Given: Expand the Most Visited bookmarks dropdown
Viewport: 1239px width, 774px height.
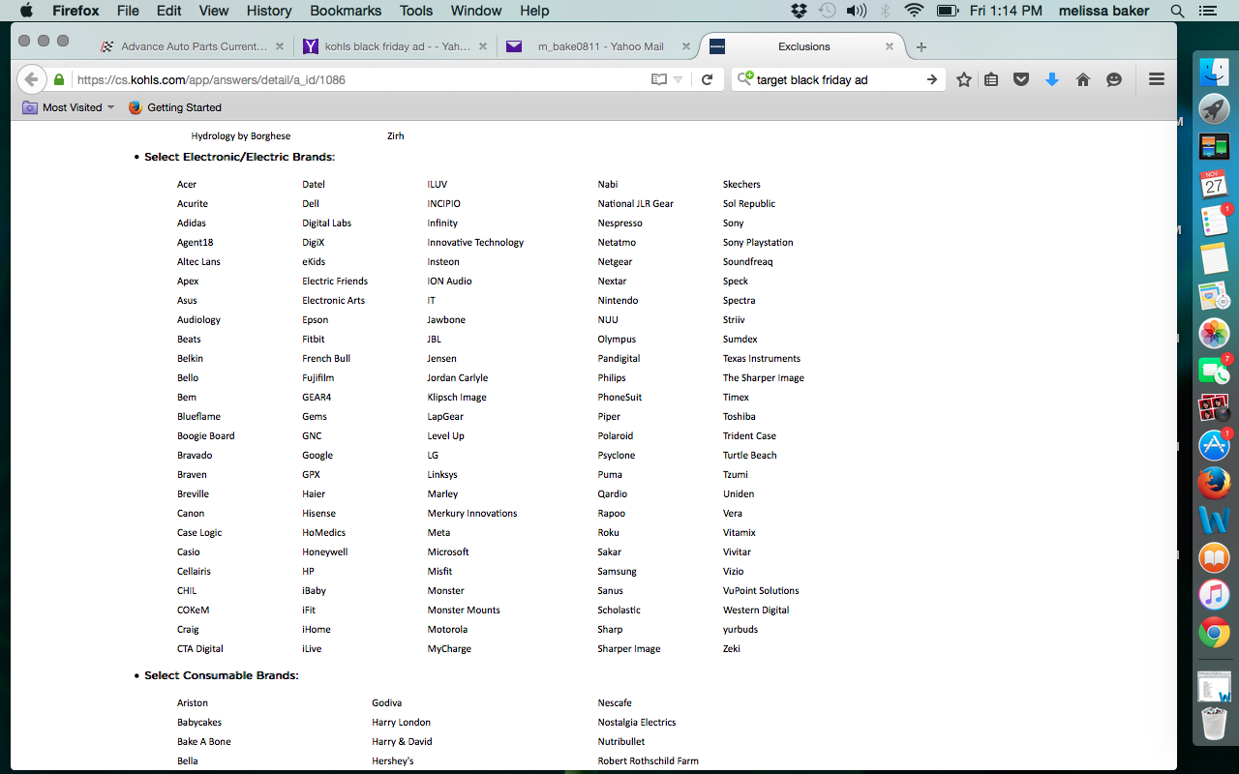Looking at the screenshot, I should (110, 107).
